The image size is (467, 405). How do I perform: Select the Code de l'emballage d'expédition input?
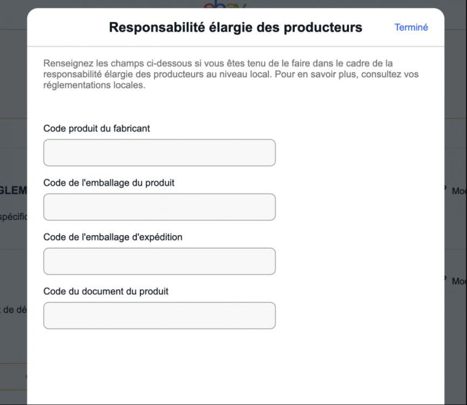159,261
